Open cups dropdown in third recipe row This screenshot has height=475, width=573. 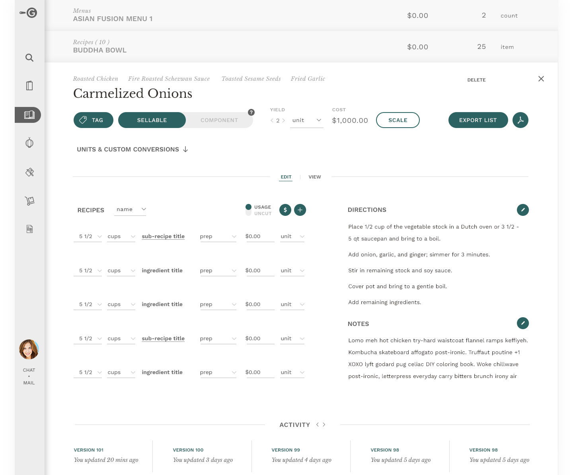click(121, 304)
